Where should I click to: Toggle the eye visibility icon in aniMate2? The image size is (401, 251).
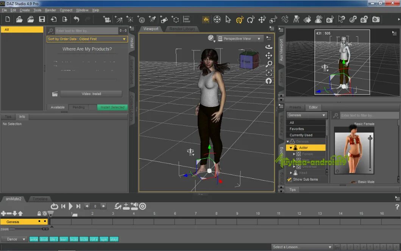[x=45, y=214]
